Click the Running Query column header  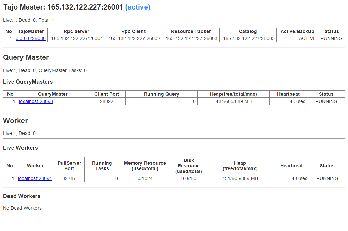point(161,94)
